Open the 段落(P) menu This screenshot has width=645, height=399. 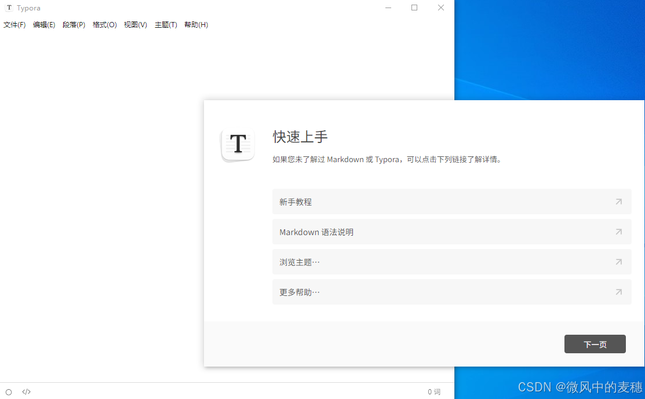[74, 25]
